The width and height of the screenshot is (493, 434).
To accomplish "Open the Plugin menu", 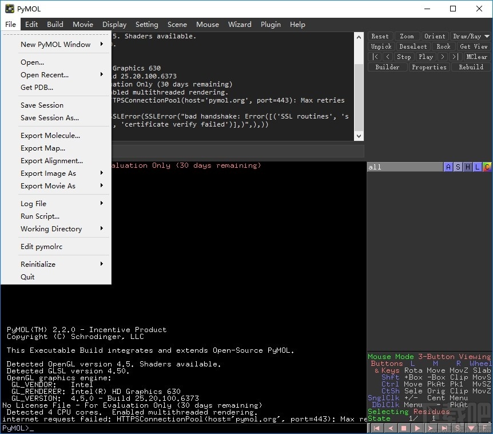I will [271, 25].
